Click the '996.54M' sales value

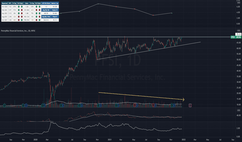click(x=27, y=20)
